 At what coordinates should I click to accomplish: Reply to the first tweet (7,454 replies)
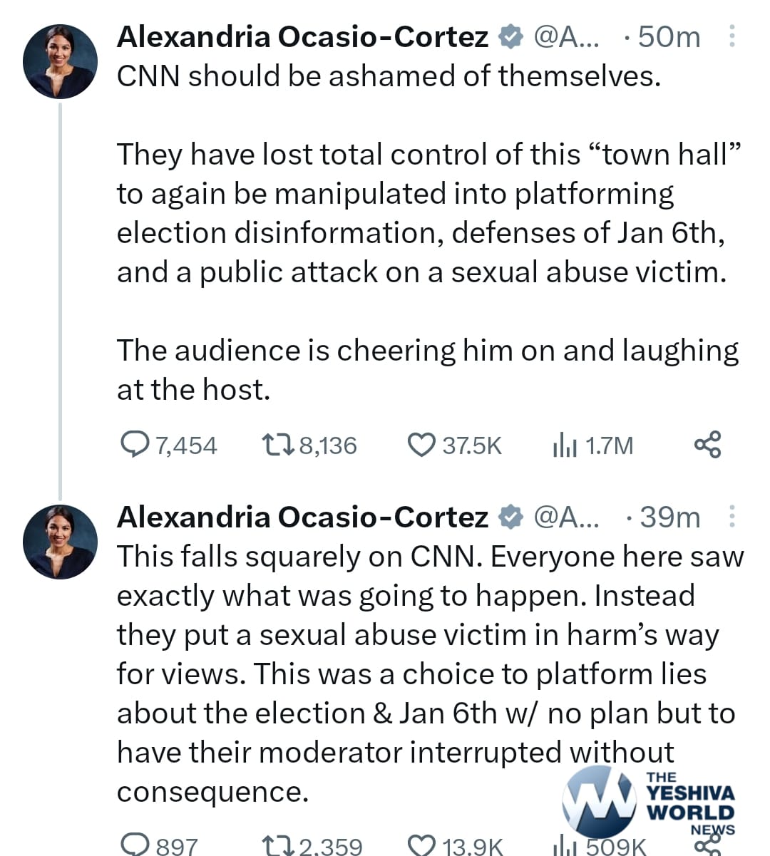[x=134, y=445]
